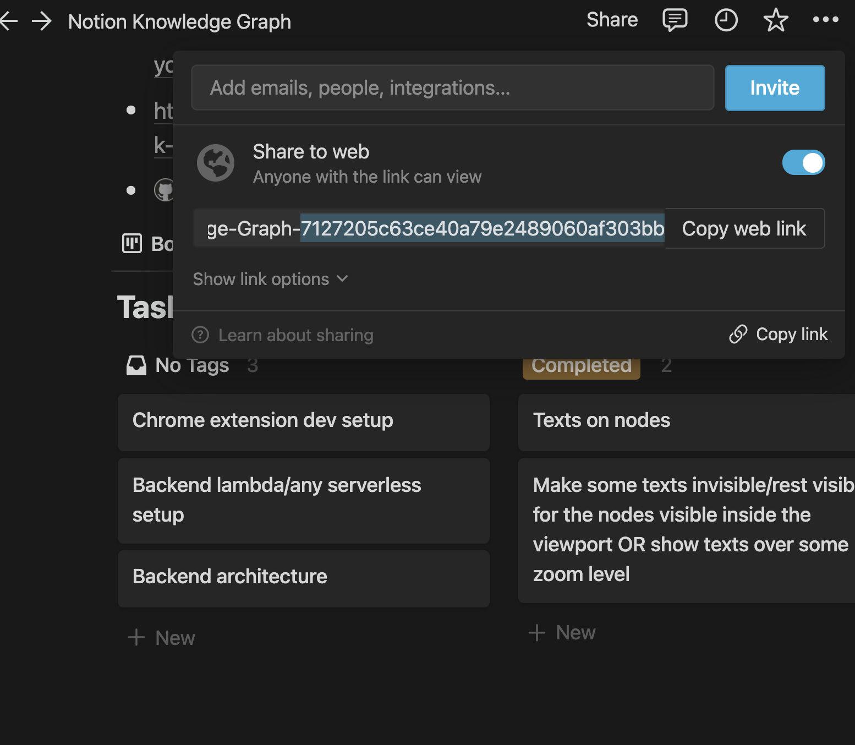The width and height of the screenshot is (855, 745).
Task: Click the Anyone with the link can view text
Action: 367,177
